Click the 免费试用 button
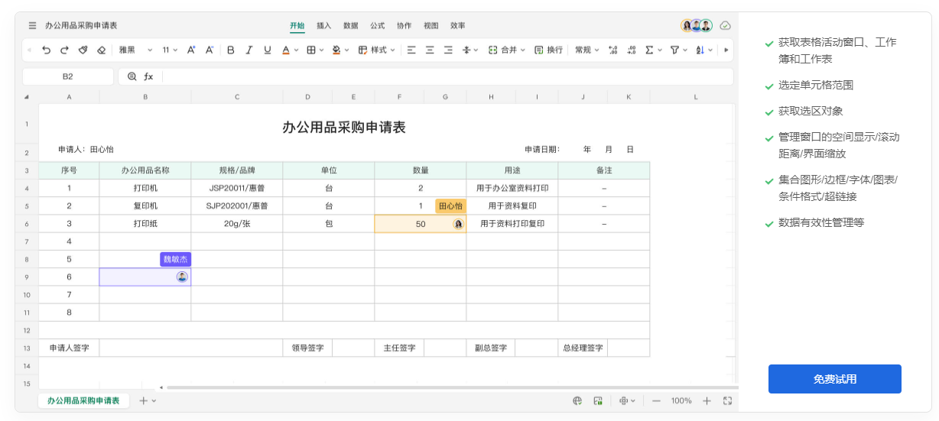Screen dimensions: 939x421 click(834, 379)
